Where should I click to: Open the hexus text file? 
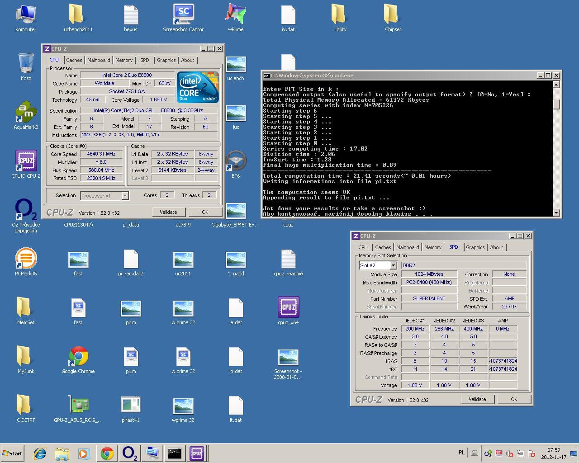point(131,18)
